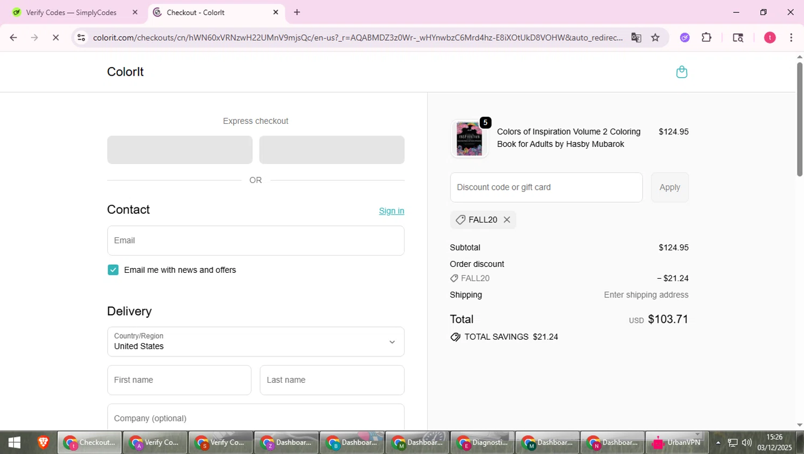Click the first express checkout button placeholder
The width and height of the screenshot is (804, 454).
coord(180,150)
